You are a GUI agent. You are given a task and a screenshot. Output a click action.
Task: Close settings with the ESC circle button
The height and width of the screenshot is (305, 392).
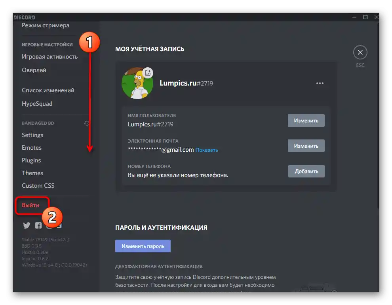click(x=360, y=52)
